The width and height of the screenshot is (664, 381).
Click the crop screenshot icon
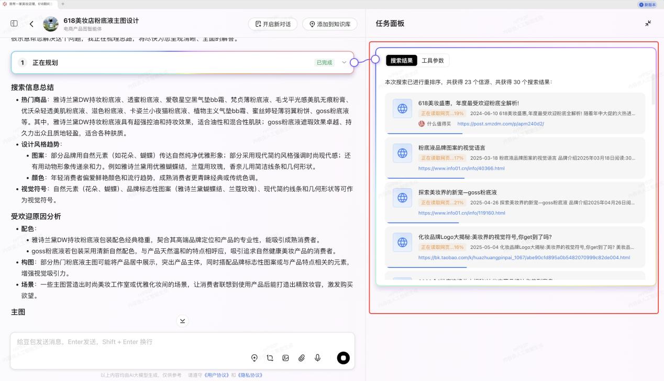(x=270, y=358)
